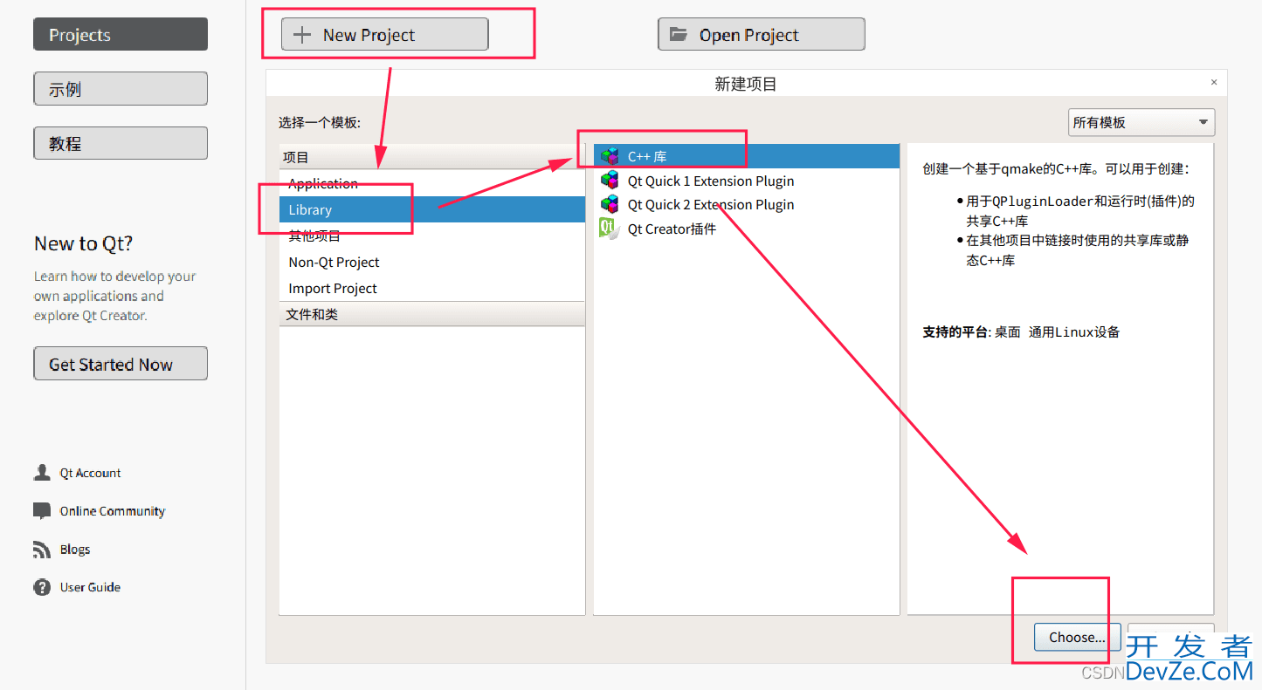Click Get Started Now button
Screen dimensions: 1262x690
coord(121,364)
